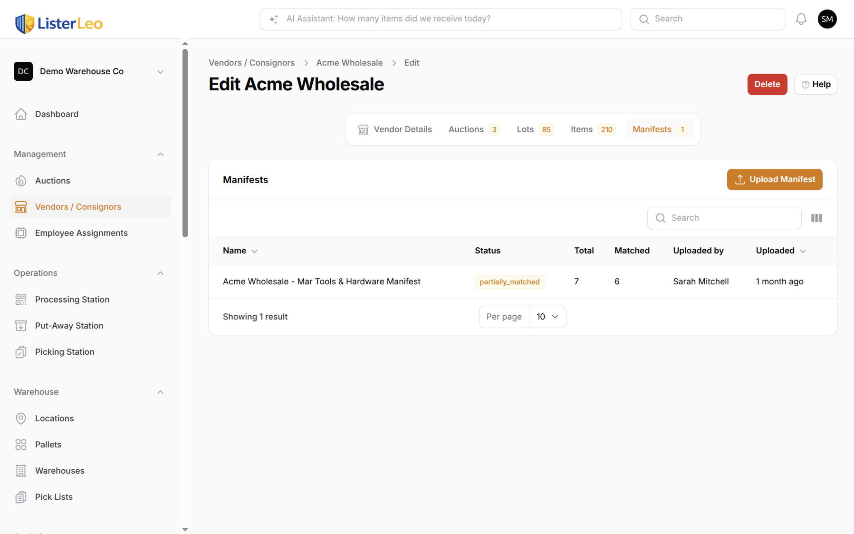Click the Dashboard home icon
854x534 pixels.
pos(21,114)
